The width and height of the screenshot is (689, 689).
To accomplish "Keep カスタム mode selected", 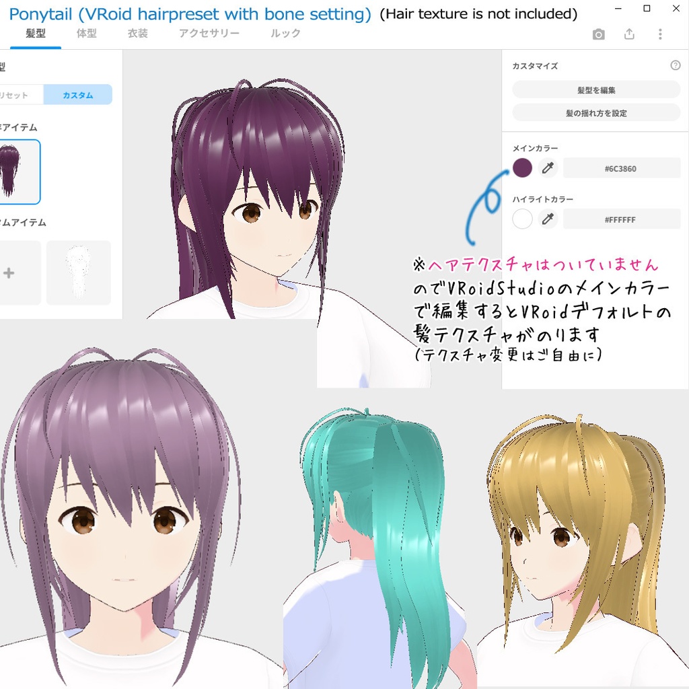I will pyautogui.click(x=79, y=94).
